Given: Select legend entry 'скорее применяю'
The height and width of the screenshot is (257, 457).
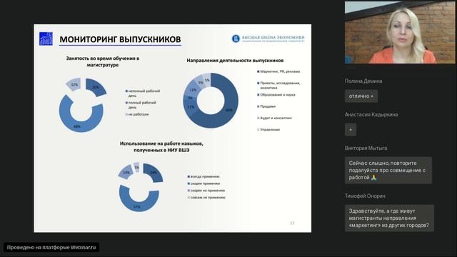Looking at the screenshot, I should pyautogui.click(x=204, y=183).
